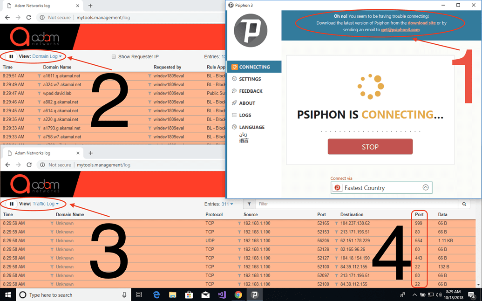Image resolution: width=482 pixels, height=301 pixels.
Task: Filter by requester in the wpad.david.lab row
Action: [x=149, y=93]
